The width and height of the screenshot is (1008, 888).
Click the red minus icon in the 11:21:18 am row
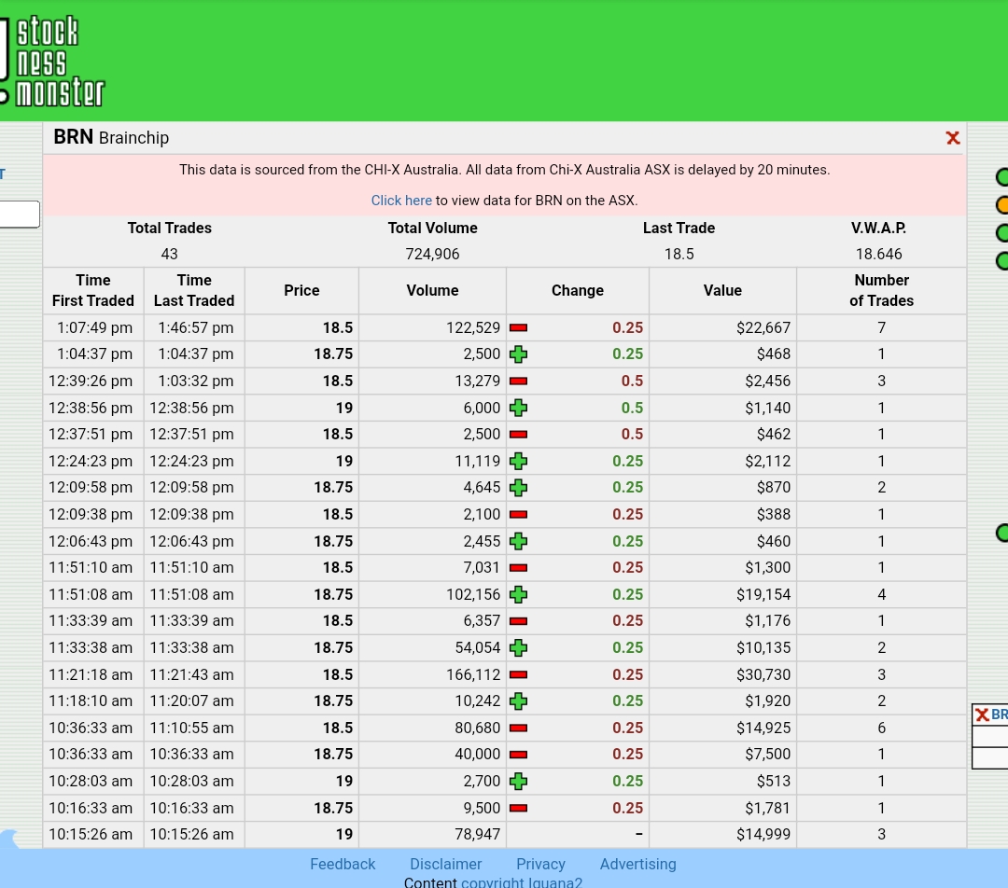[x=518, y=674]
